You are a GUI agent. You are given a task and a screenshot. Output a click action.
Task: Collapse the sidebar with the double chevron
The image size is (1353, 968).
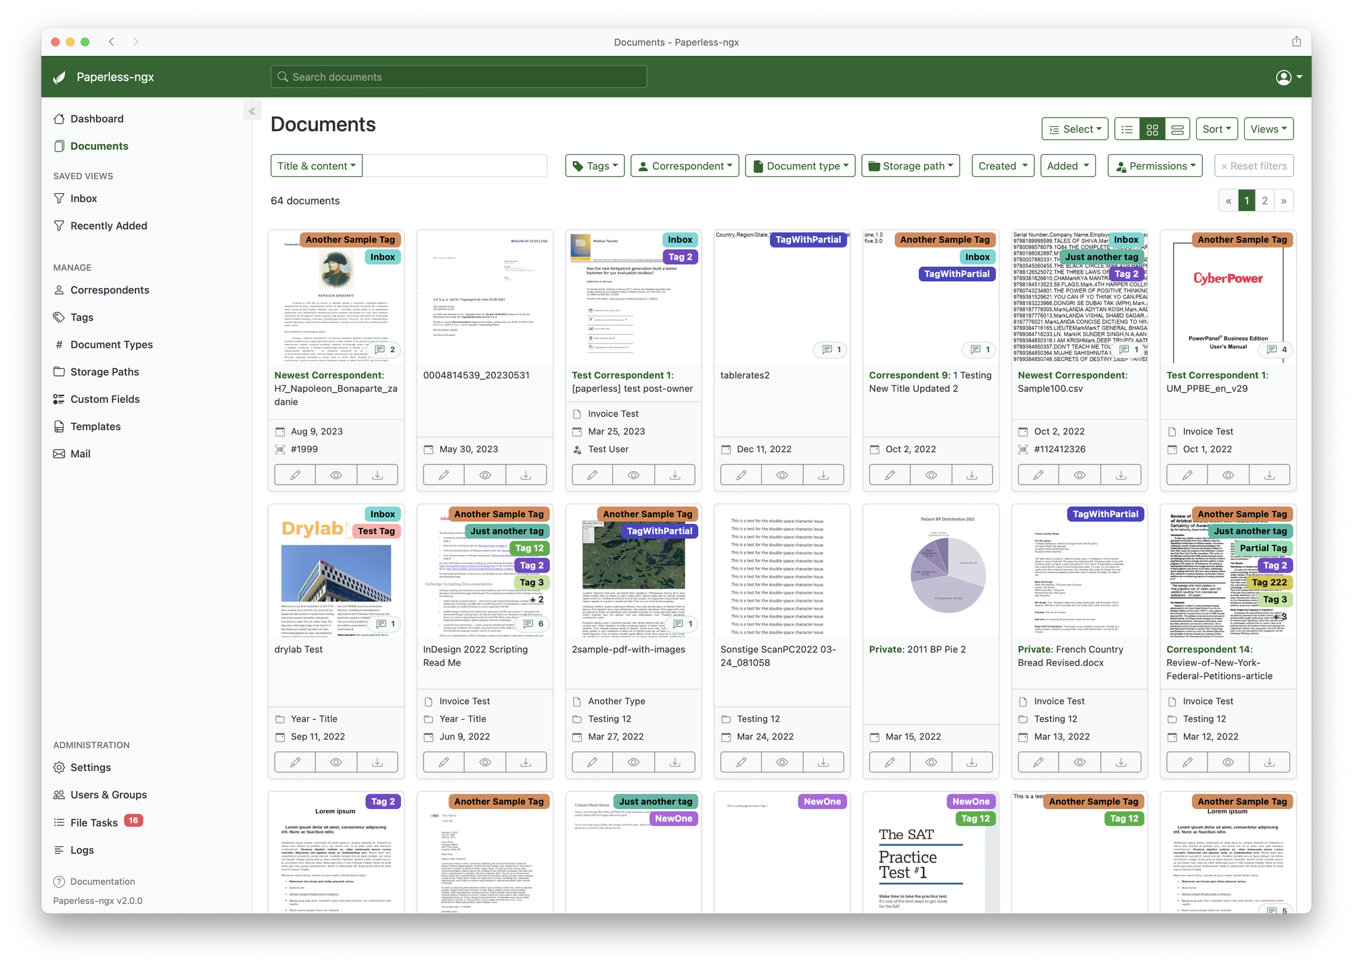click(x=252, y=112)
